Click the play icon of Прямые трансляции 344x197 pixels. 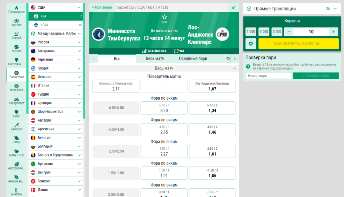click(249, 9)
